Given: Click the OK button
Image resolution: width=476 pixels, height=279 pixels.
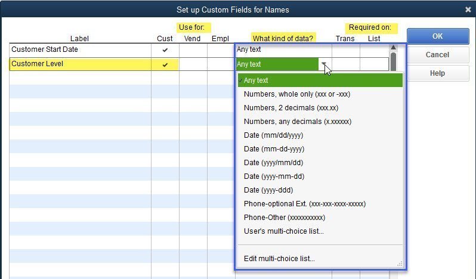Looking at the screenshot, I should (438, 36).
